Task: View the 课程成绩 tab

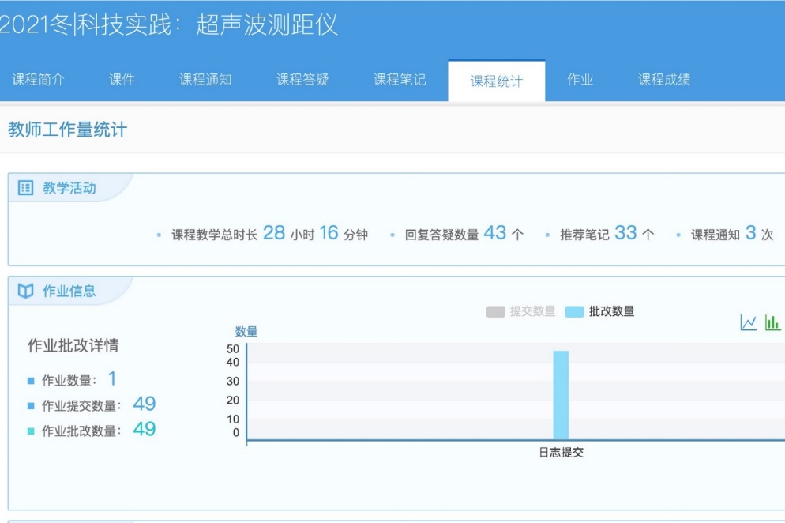Action: [x=664, y=79]
